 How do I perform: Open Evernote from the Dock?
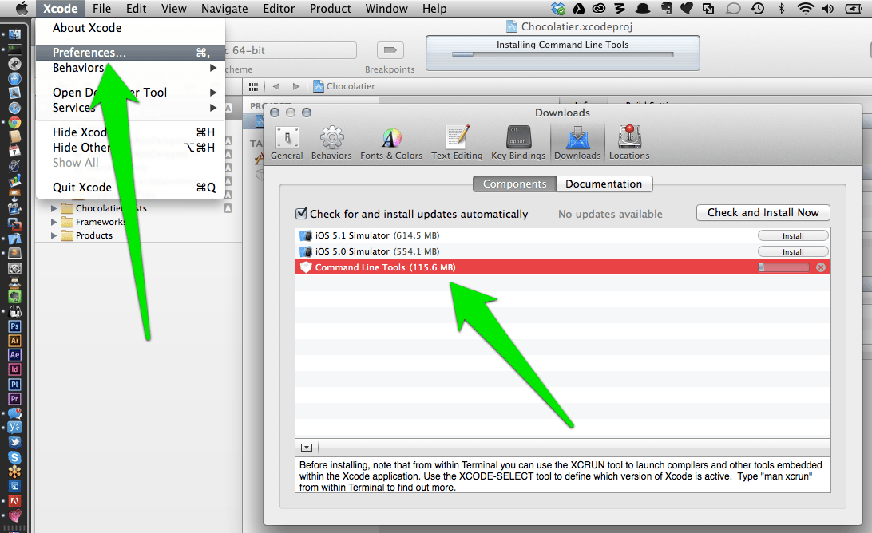[14, 297]
